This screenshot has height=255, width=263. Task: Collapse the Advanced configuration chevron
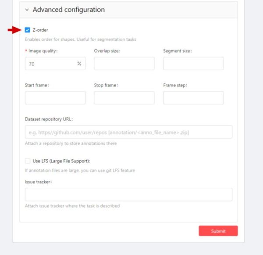(27, 10)
